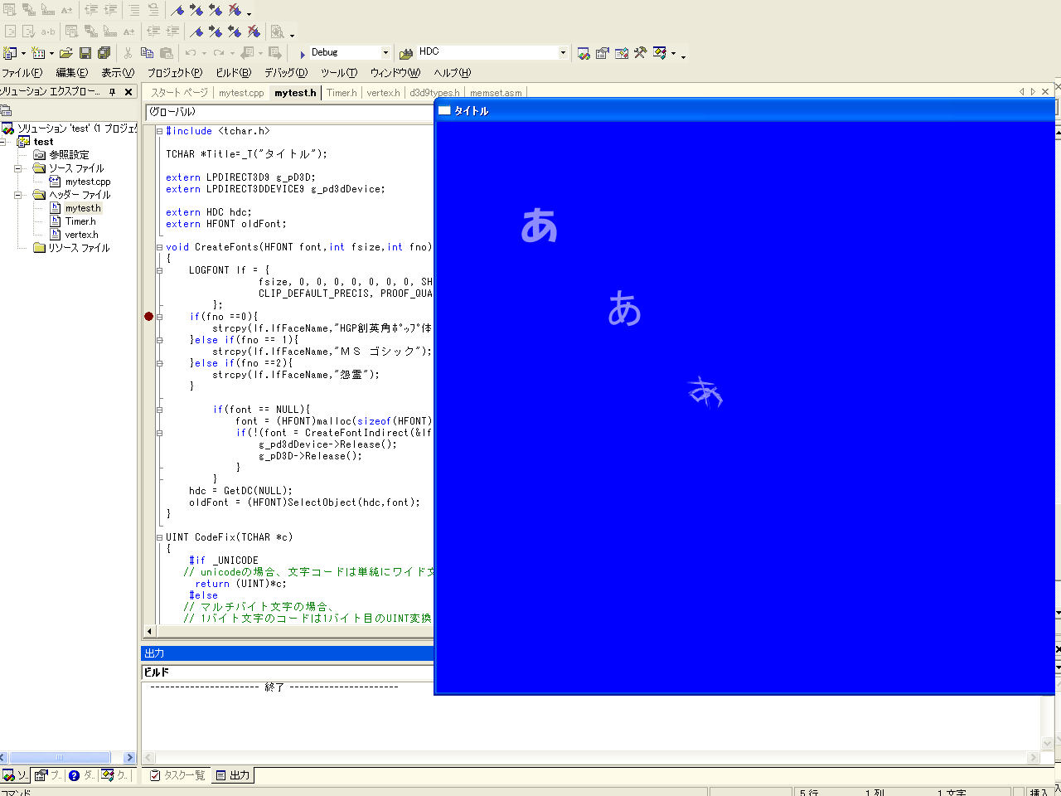Close the Solution Explorer panel
This screenshot has width=1061, height=796.
tap(128, 92)
